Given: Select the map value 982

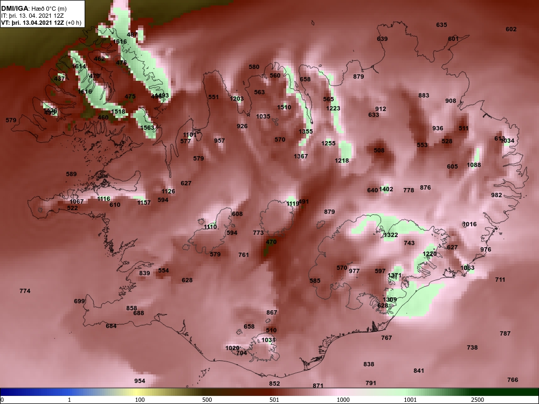Looking at the screenshot, I should 497,195.
